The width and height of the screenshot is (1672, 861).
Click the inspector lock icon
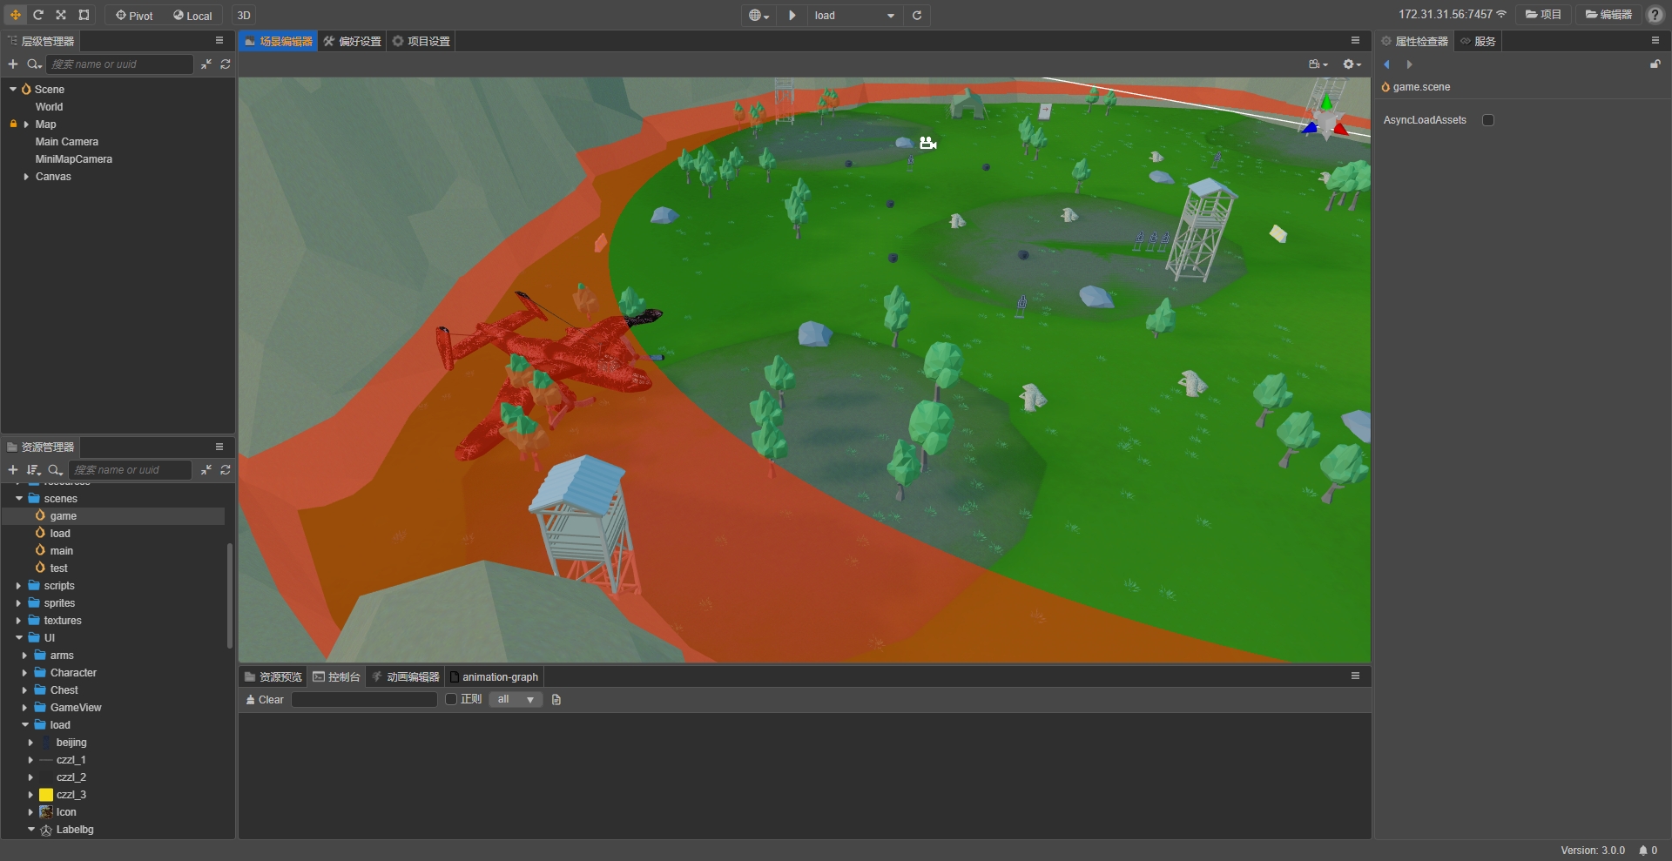click(1655, 64)
